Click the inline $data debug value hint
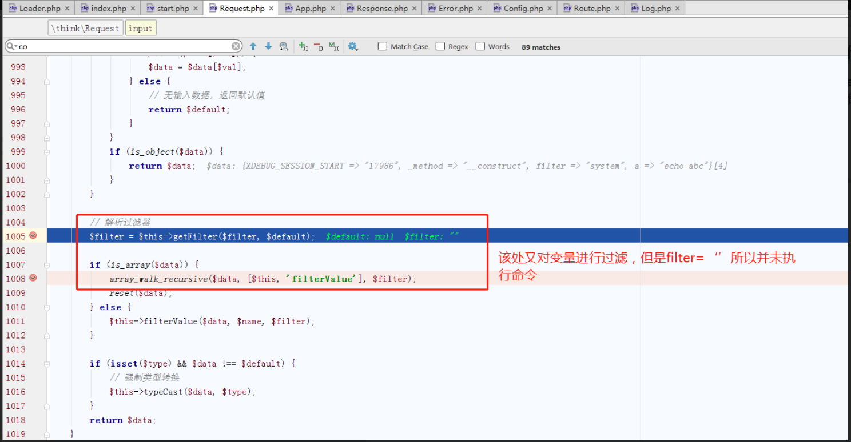 pyautogui.click(x=467, y=166)
